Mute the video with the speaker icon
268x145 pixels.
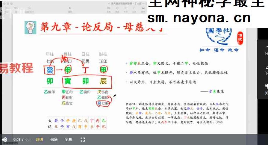(4, 140)
